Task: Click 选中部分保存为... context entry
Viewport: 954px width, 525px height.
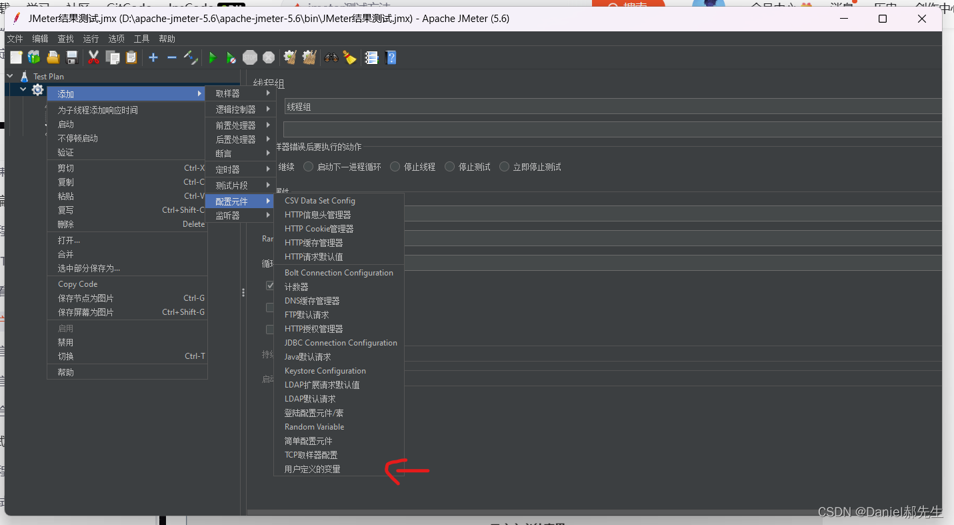Action: point(127,268)
